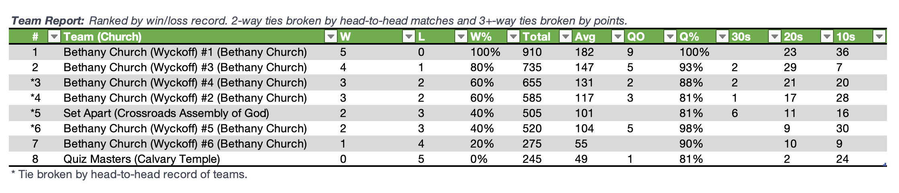Select the *3 rank cell

(35, 83)
